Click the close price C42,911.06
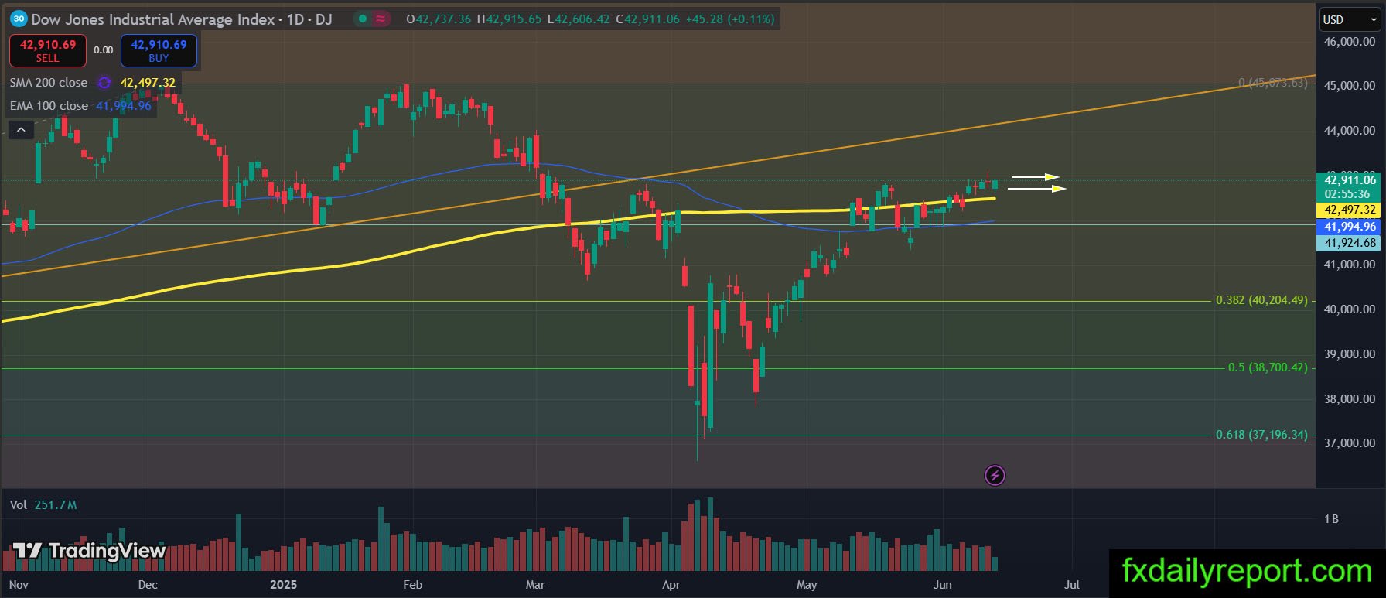 coord(648,19)
